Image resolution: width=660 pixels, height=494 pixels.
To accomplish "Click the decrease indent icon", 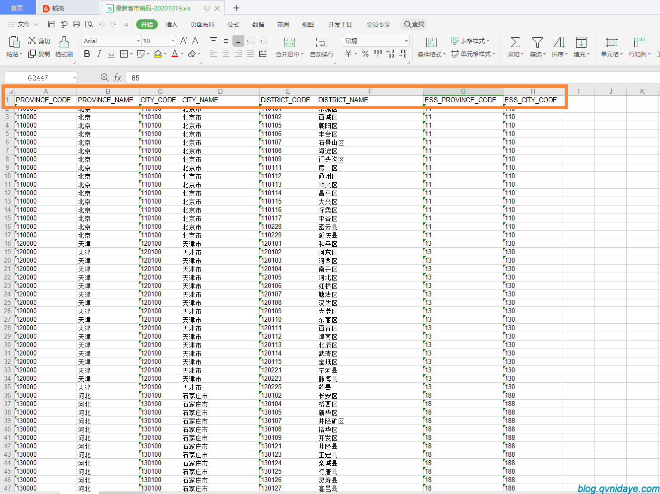I will (251, 41).
